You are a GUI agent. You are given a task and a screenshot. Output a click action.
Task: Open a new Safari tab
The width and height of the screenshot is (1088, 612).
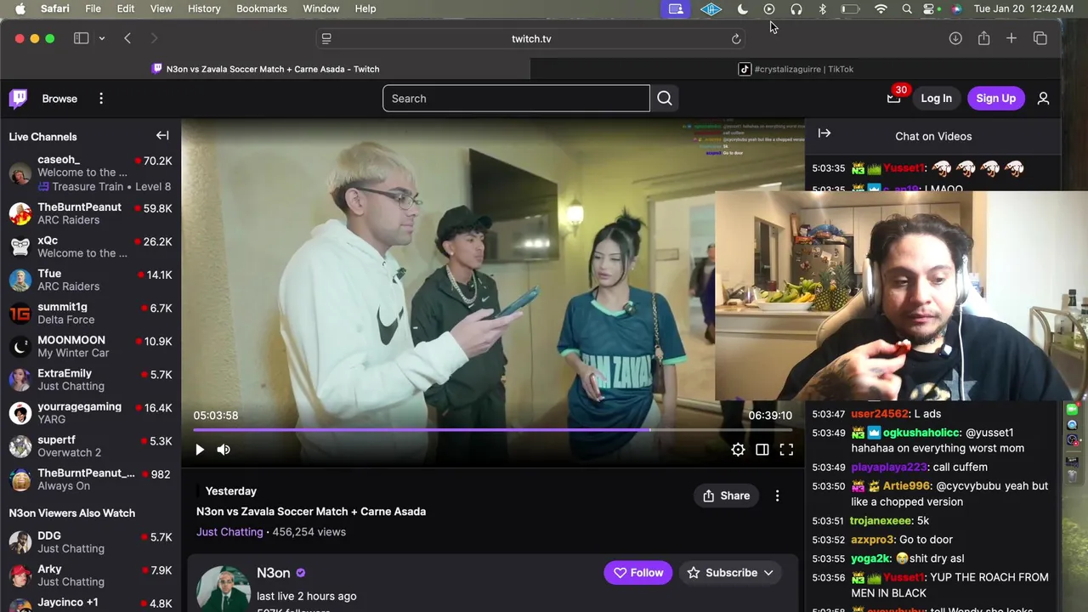point(1011,38)
